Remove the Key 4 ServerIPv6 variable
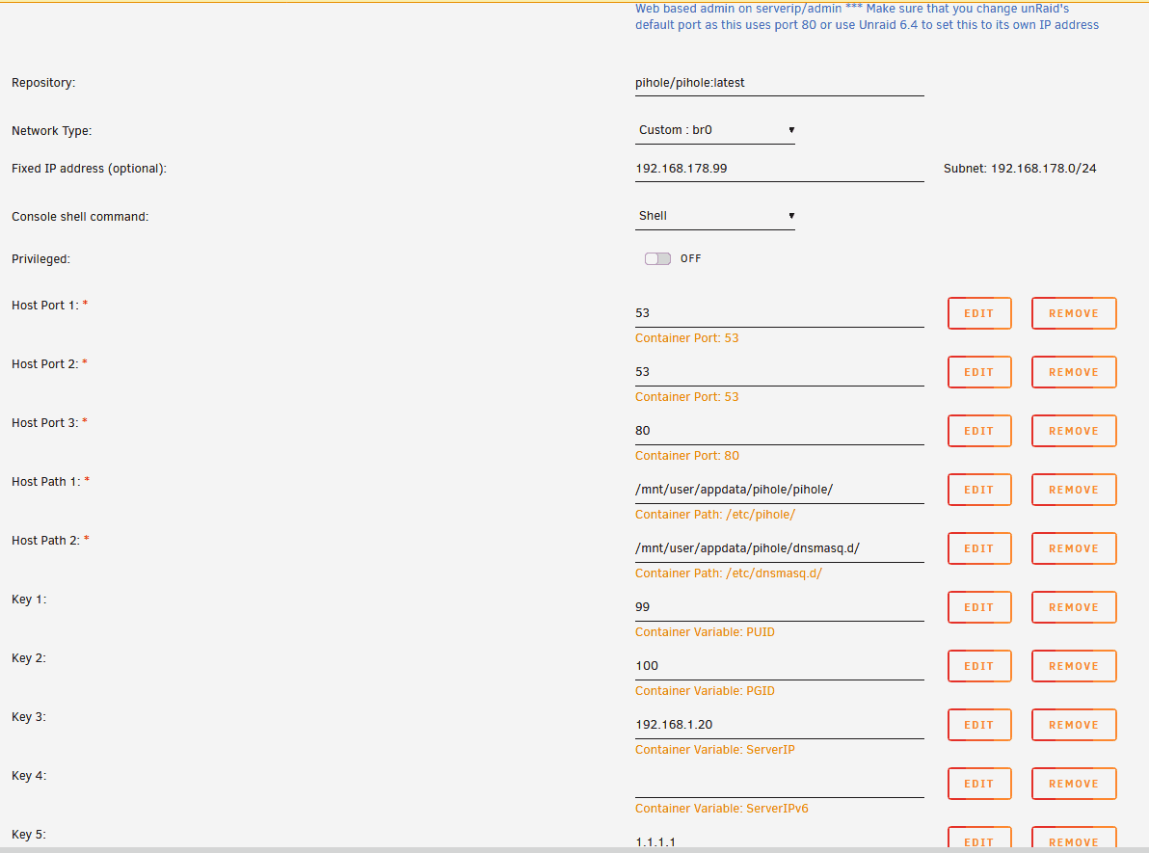 pyautogui.click(x=1074, y=784)
